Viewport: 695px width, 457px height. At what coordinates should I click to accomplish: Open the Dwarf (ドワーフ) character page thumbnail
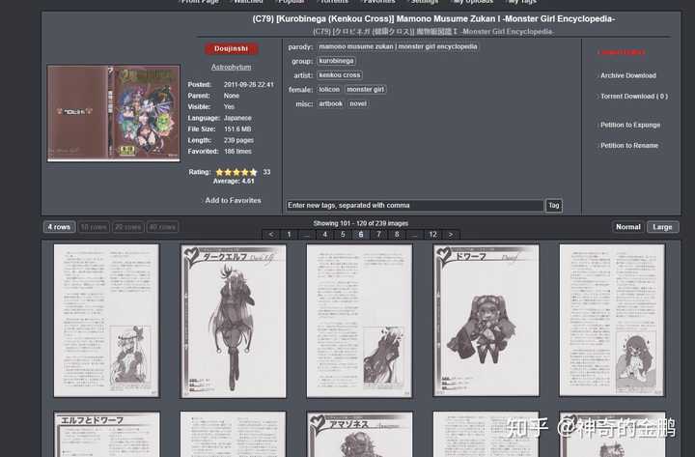[486, 321]
